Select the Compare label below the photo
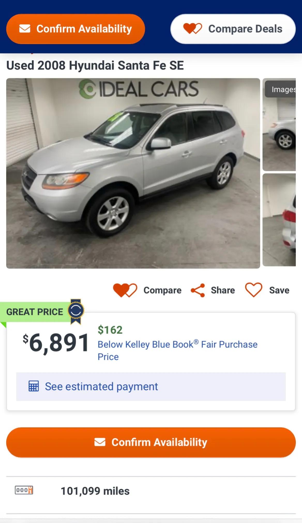The height and width of the screenshot is (523, 302). coord(163,290)
